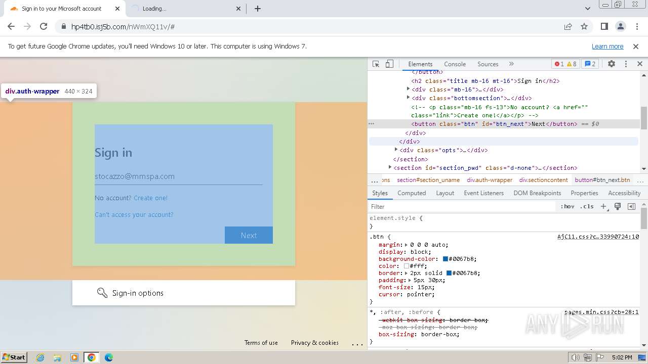Share this page from the address bar
This screenshot has width=648, height=364.
click(568, 27)
